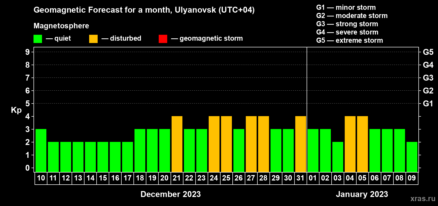Click the 'G4 — severe storm' legend text
This screenshot has width=438, height=206.
(x=347, y=32)
